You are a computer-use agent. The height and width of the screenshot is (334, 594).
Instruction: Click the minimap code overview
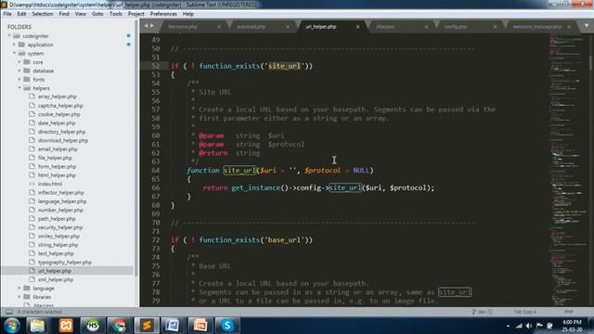pos(567,170)
